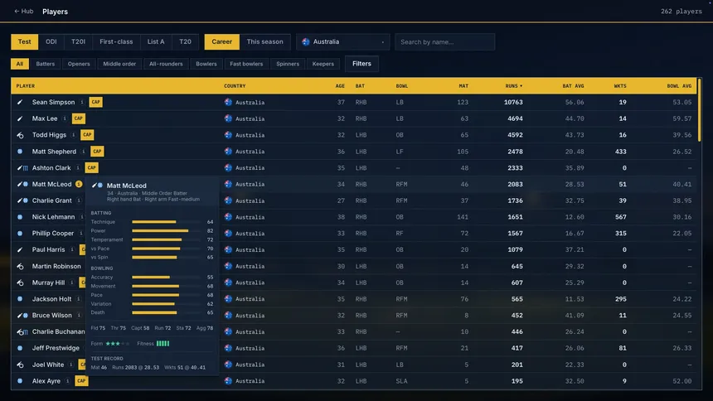The height and width of the screenshot is (401, 713).
Task: Select the All role filter chip
Action: (x=20, y=64)
